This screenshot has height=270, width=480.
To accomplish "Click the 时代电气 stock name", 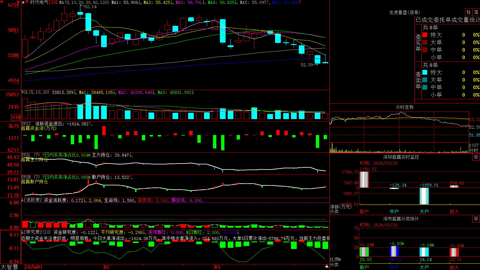I will (x=39, y=2).
